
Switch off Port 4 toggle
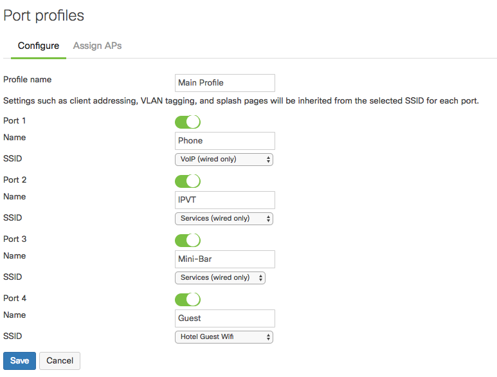(188, 299)
